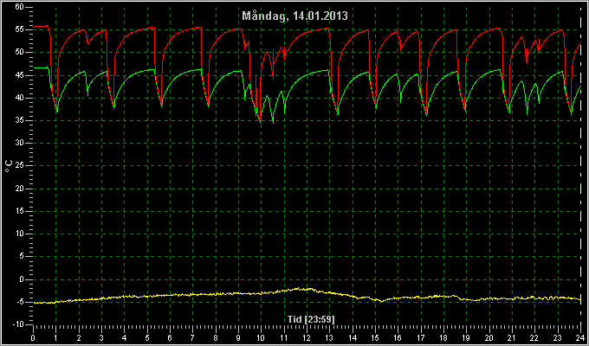This screenshot has height=346, width=589.
Task: Click the '°C' y-axis unit label
Action: click(9, 166)
